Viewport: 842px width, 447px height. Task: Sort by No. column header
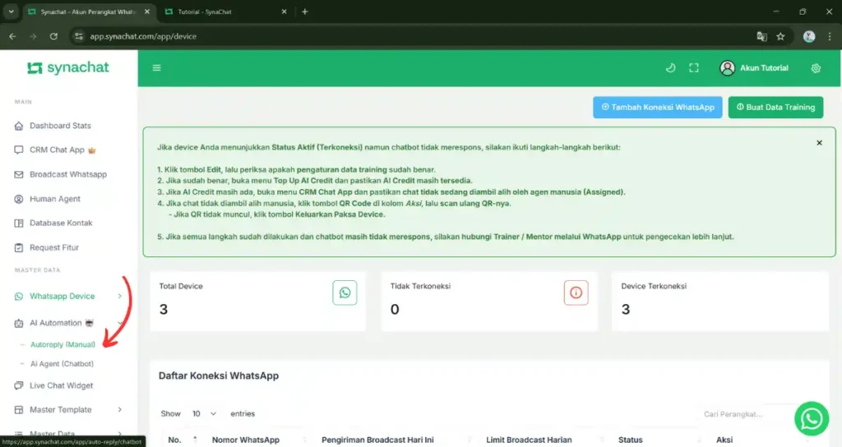182,440
